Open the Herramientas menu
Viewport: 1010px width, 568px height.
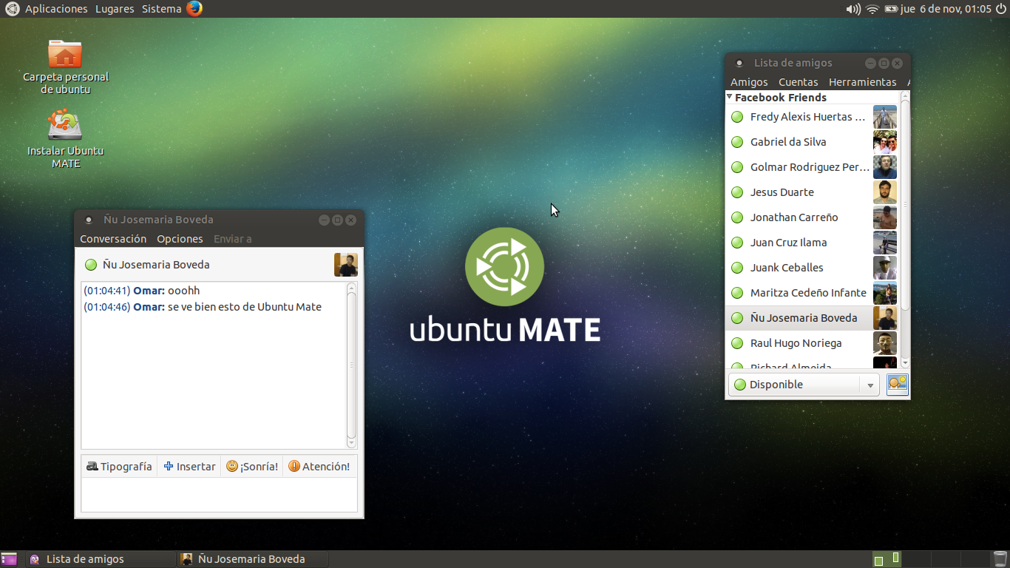click(862, 82)
